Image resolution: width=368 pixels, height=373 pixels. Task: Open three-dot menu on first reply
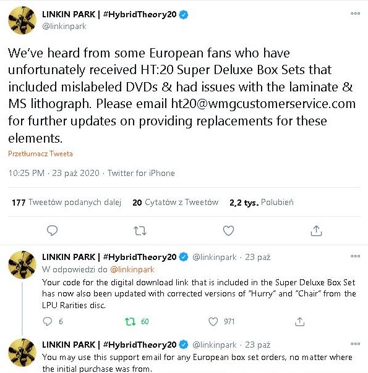pyautogui.click(x=355, y=256)
